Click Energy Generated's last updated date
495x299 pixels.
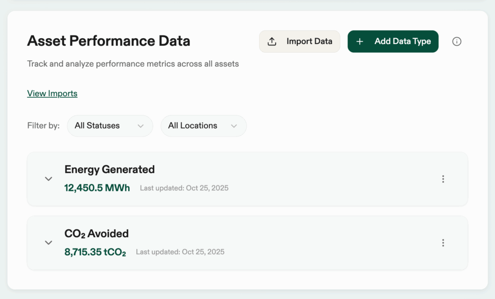(x=184, y=188)
